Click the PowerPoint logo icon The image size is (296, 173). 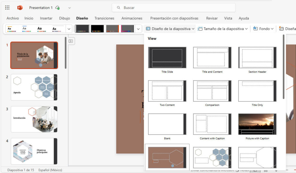pos(19,8)
